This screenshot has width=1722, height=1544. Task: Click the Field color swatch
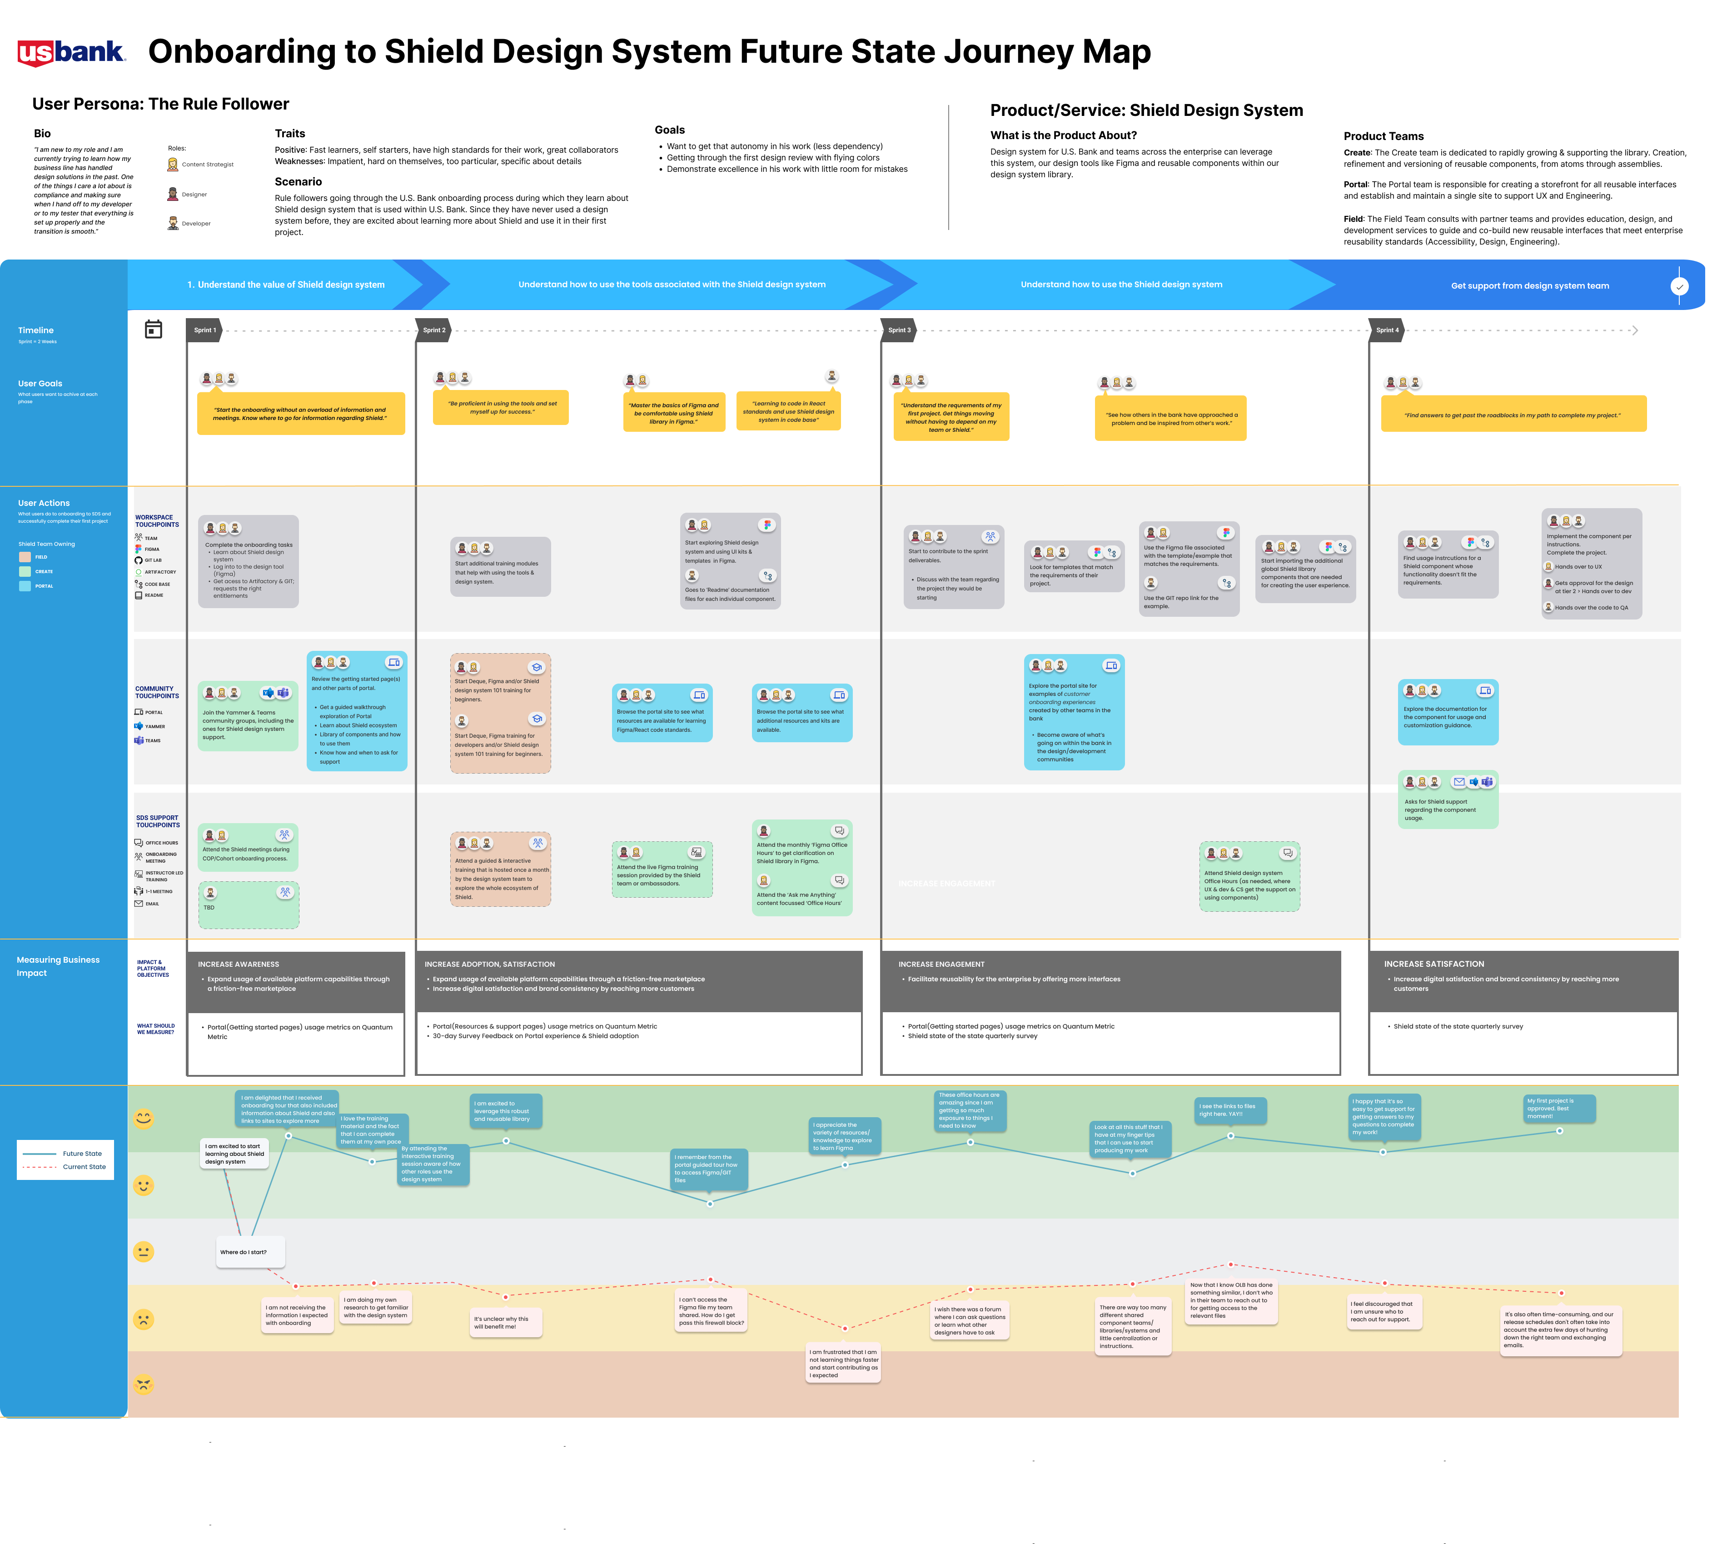pyautogui.click(x=25, y=557)
